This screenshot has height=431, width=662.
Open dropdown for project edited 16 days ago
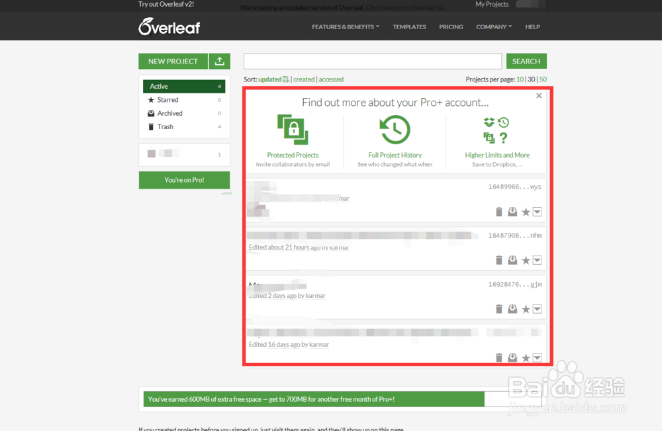click(537, 358)
